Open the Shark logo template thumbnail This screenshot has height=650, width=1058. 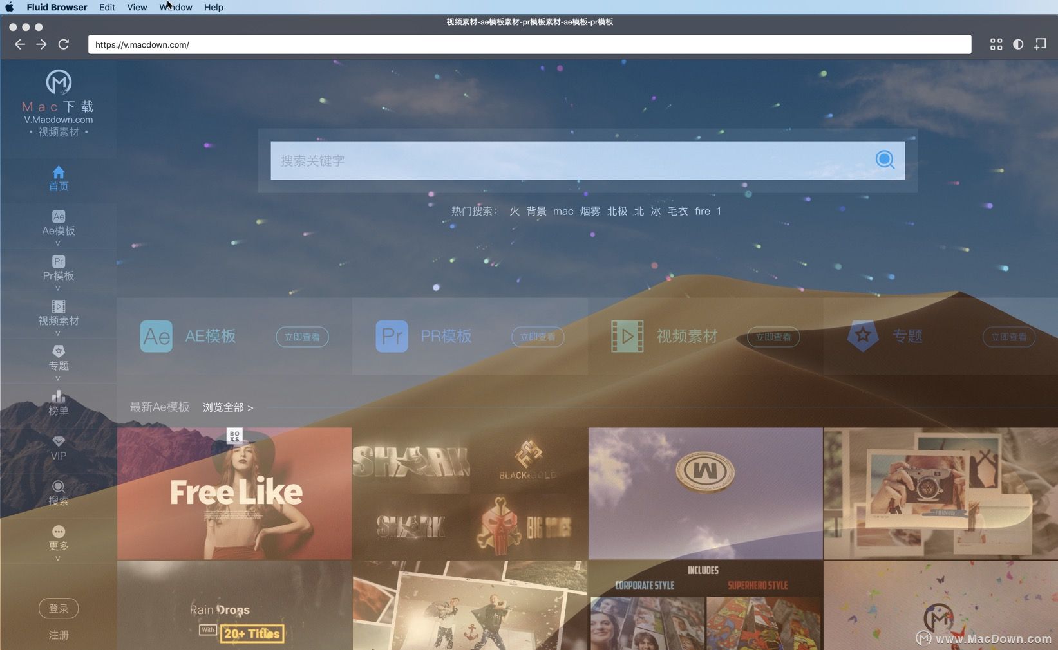coord(470,494)
